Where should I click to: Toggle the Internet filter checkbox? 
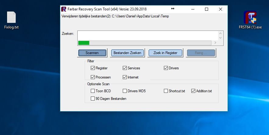(125, 77)
